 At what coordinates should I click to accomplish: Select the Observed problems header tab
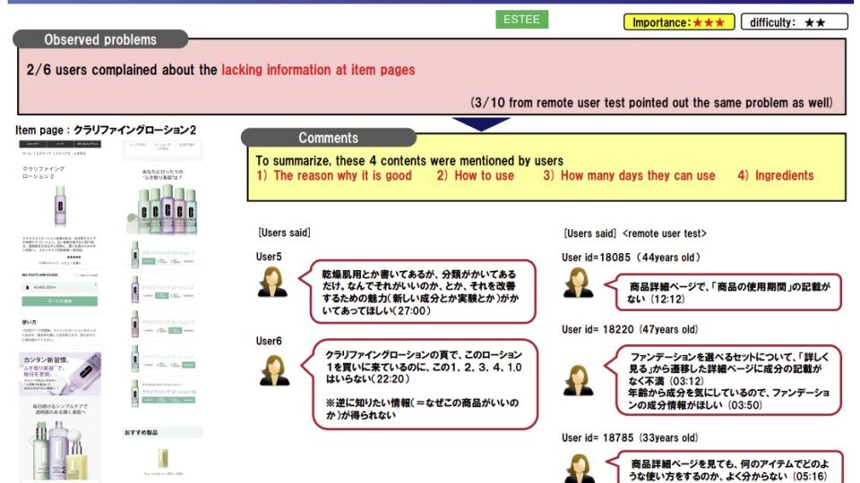pos(100,39)
